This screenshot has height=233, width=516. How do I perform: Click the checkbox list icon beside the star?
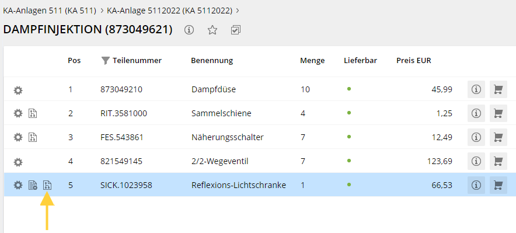click(x=236, y=30)
